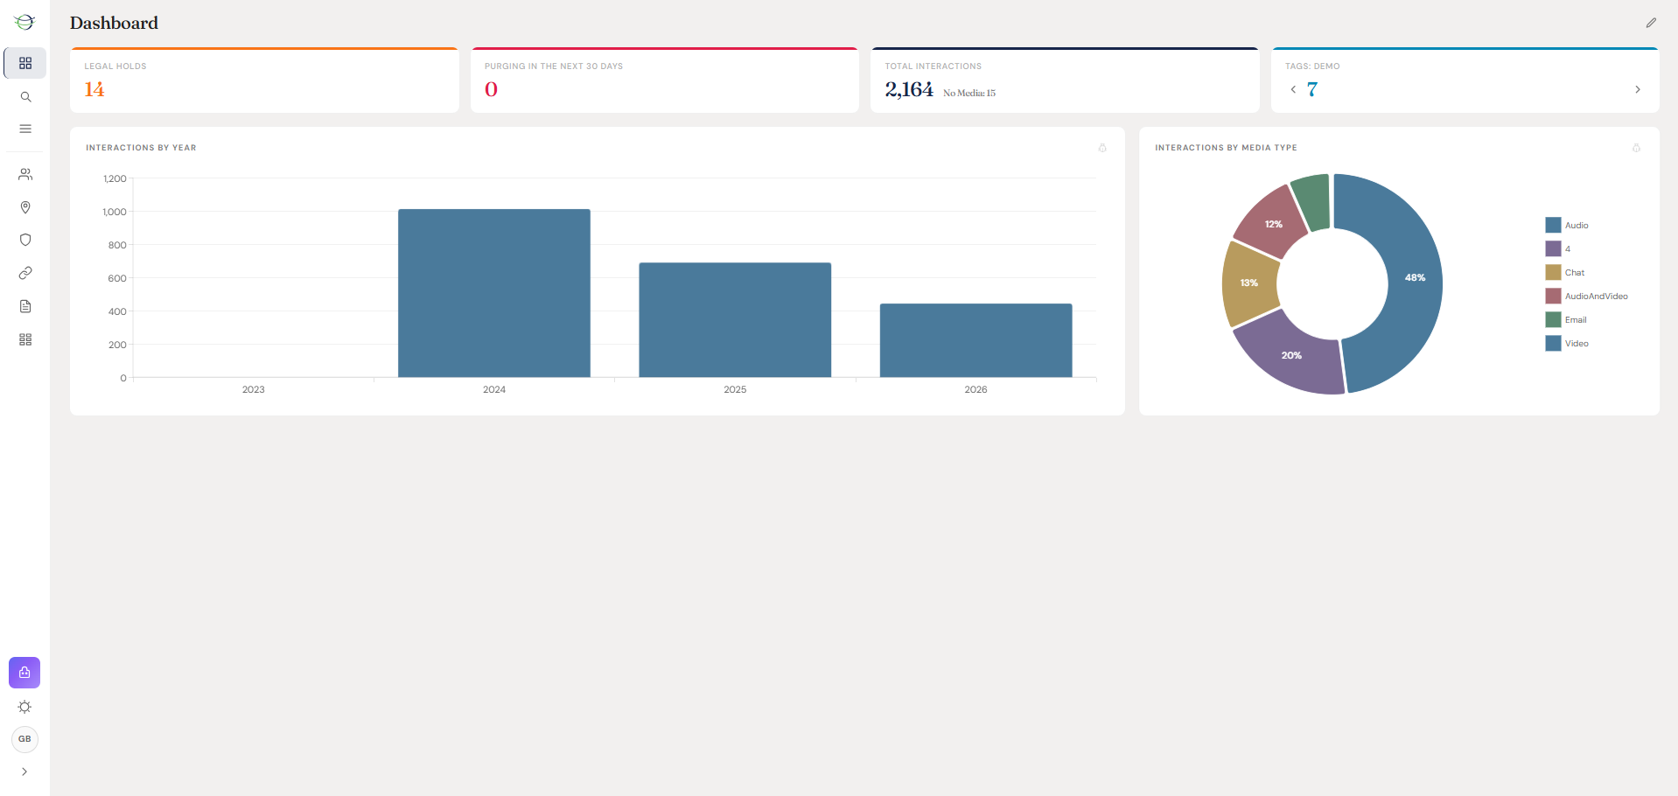Open the document icon in sidebar
1678x796 pixels.
click(x=25, y=306)
